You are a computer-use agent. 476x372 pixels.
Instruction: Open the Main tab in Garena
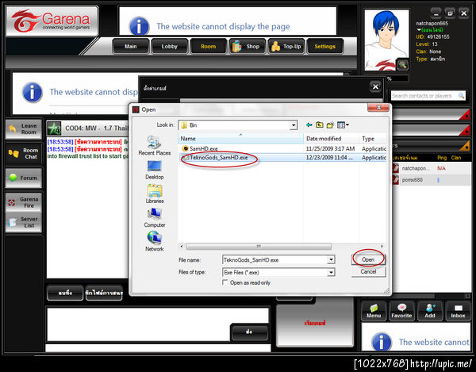[x=131, y=47]
